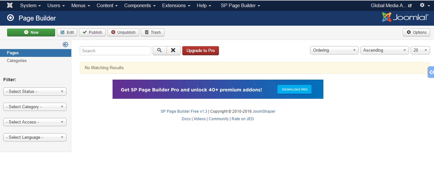Open the Users menu
Screen dimensions: 434x180
(x=56, y=6)
